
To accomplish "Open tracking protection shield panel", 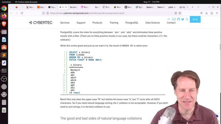I will 44,13.
